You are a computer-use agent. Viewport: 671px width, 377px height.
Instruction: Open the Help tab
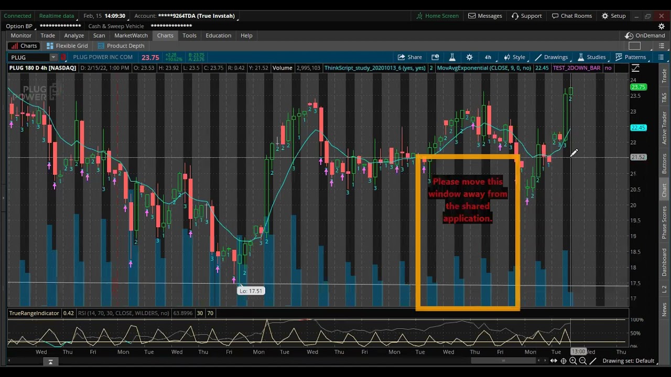tap(246, 36)
